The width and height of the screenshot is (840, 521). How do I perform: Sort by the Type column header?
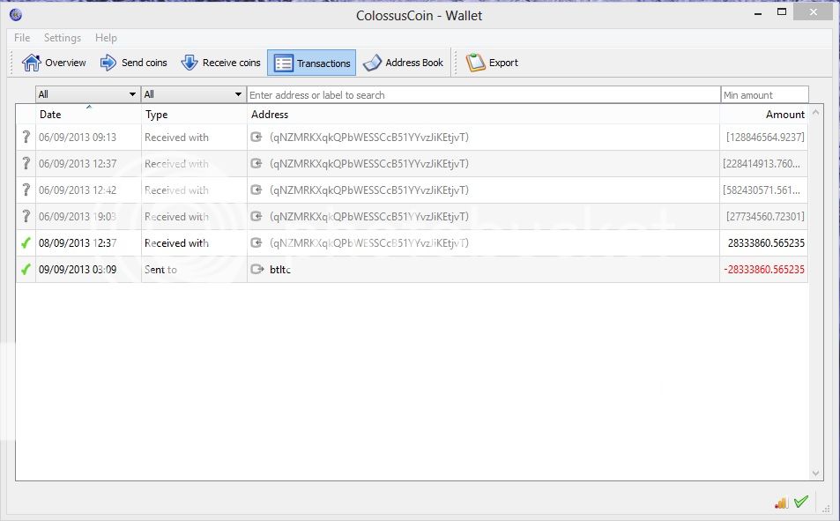[194, 115]
